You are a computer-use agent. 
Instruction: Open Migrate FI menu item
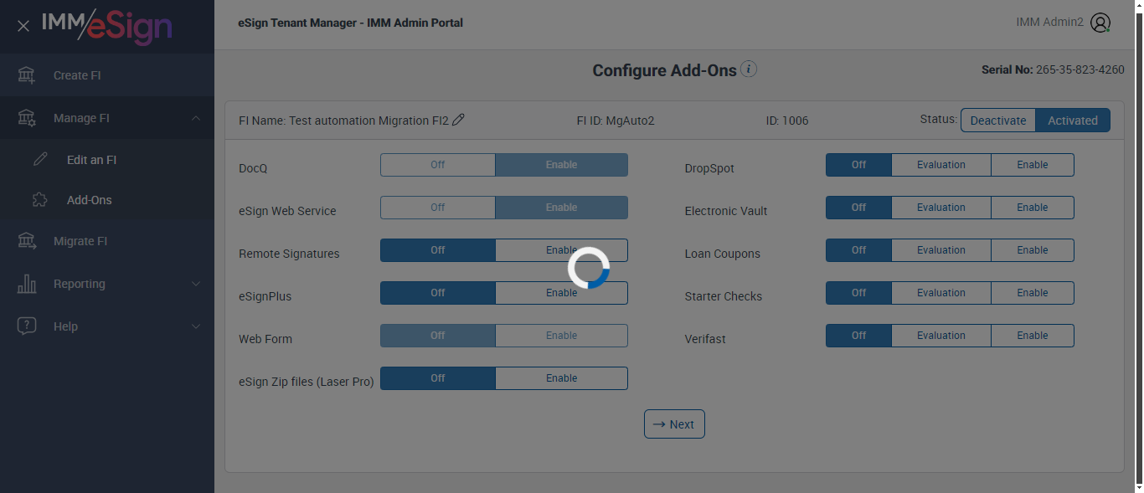[x=107, y=241]
